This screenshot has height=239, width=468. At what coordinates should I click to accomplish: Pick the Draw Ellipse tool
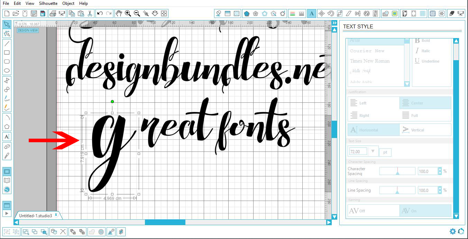pyautogui.click(x=6, y=70)
